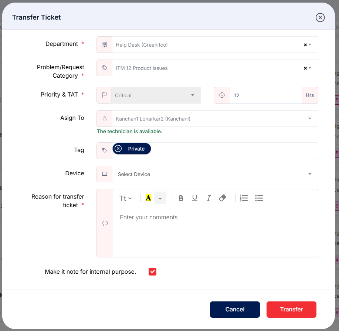Image resolution: width=339 pixels, height=331 pixels.
Task: Uncheck Make it note for internal purpose
Action: coord(152,271)
